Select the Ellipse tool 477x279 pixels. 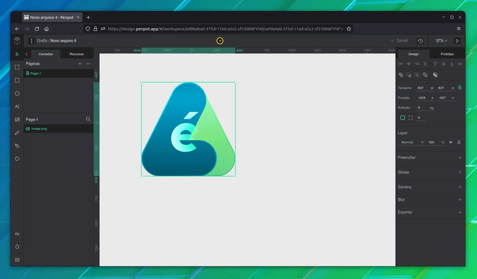coord(17,93)
